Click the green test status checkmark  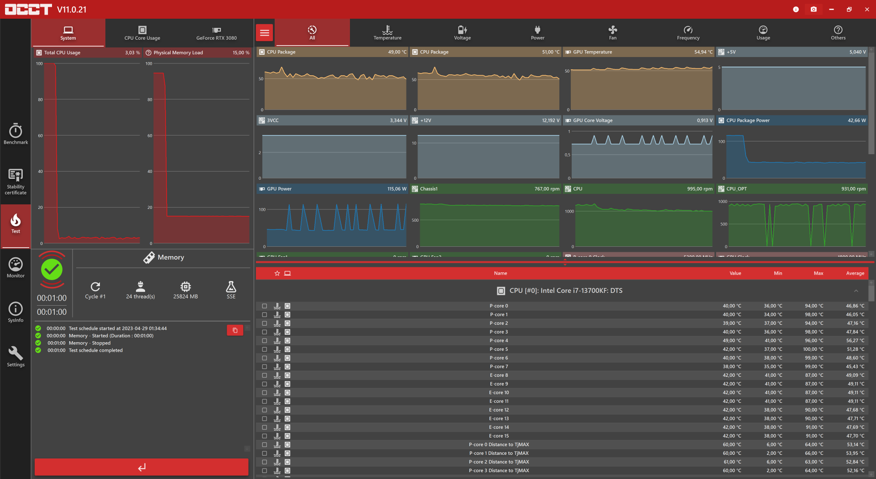point(52,270)
